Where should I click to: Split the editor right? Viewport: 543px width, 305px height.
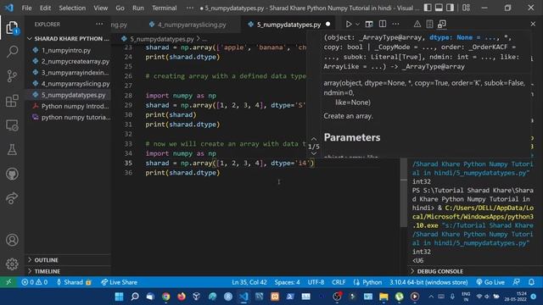pyautogui.click(x=383, y=25)
